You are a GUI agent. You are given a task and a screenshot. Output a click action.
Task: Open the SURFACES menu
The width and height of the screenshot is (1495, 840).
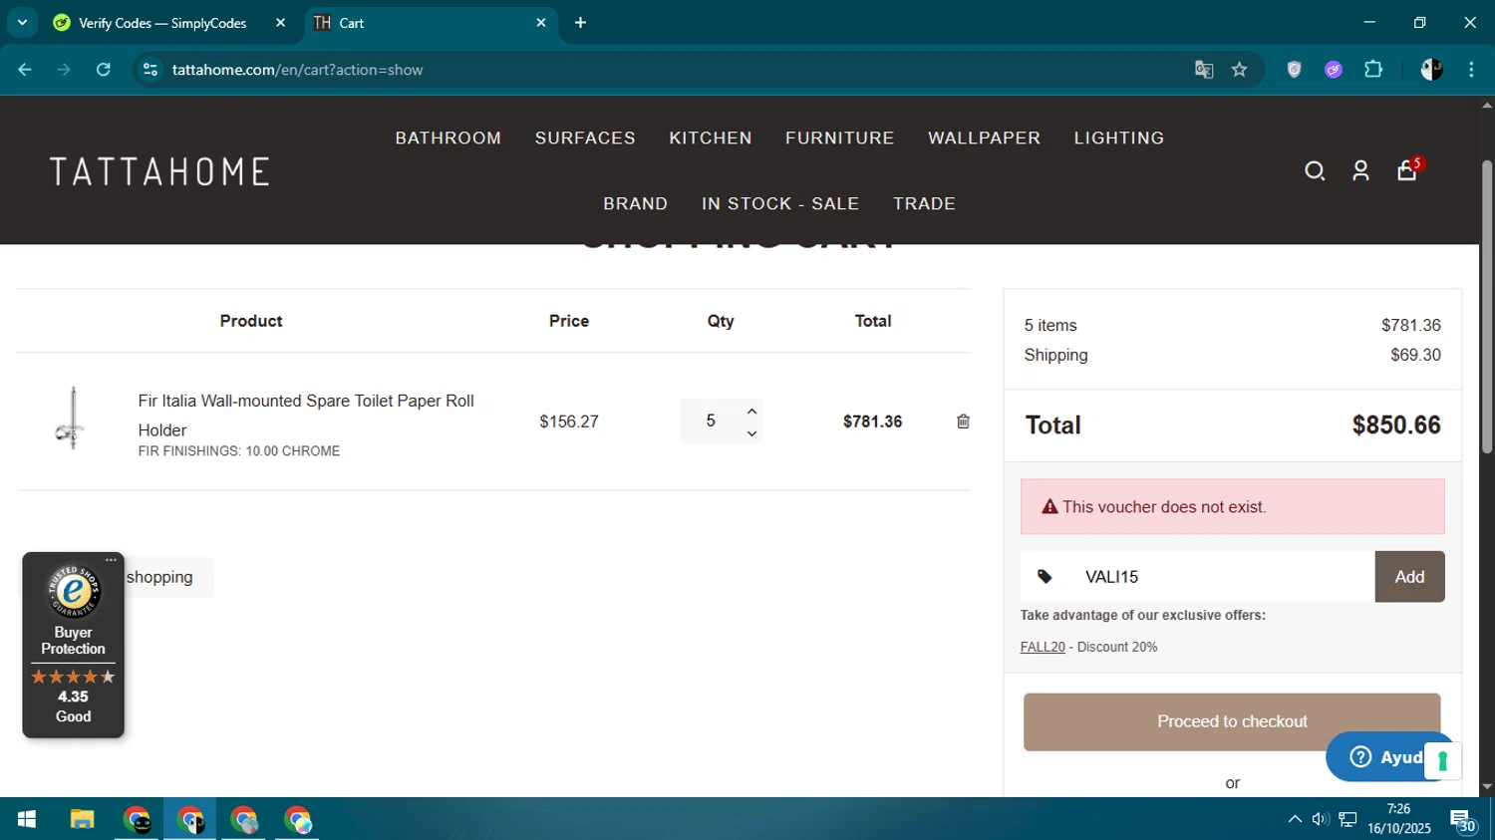tap(585, 139)
